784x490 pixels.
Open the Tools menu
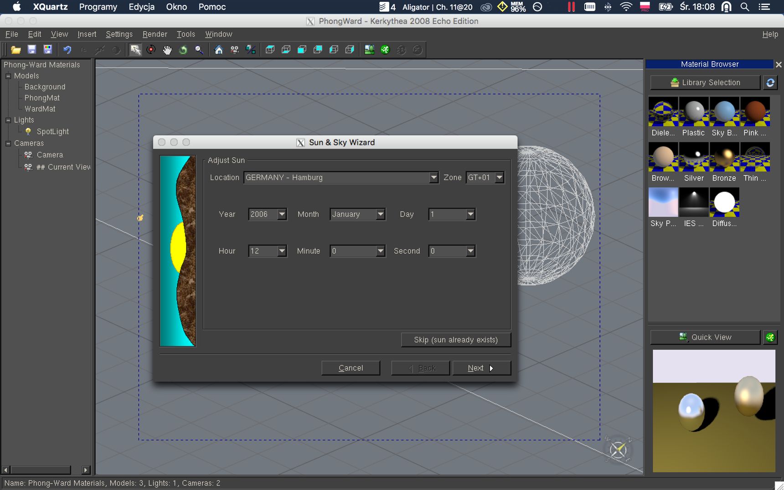(x=186, y=34)
